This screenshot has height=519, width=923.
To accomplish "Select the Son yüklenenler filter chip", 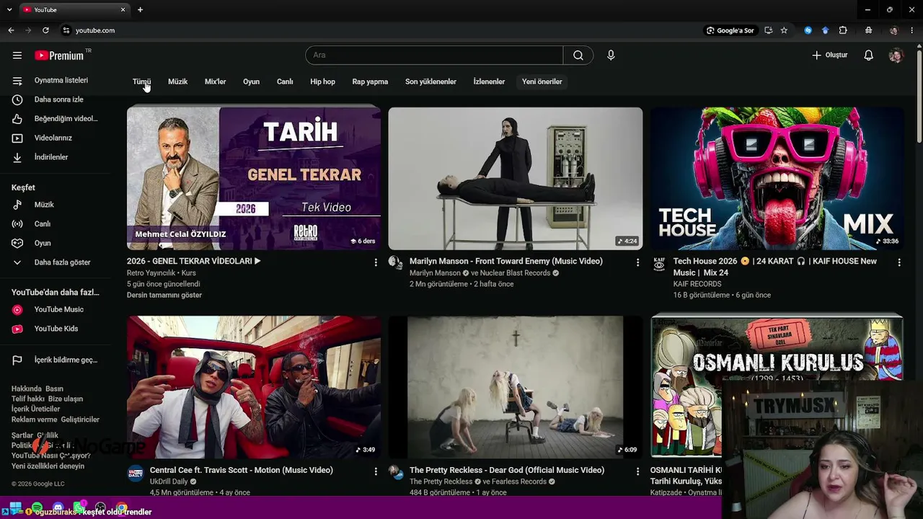I will pos(430,81).
